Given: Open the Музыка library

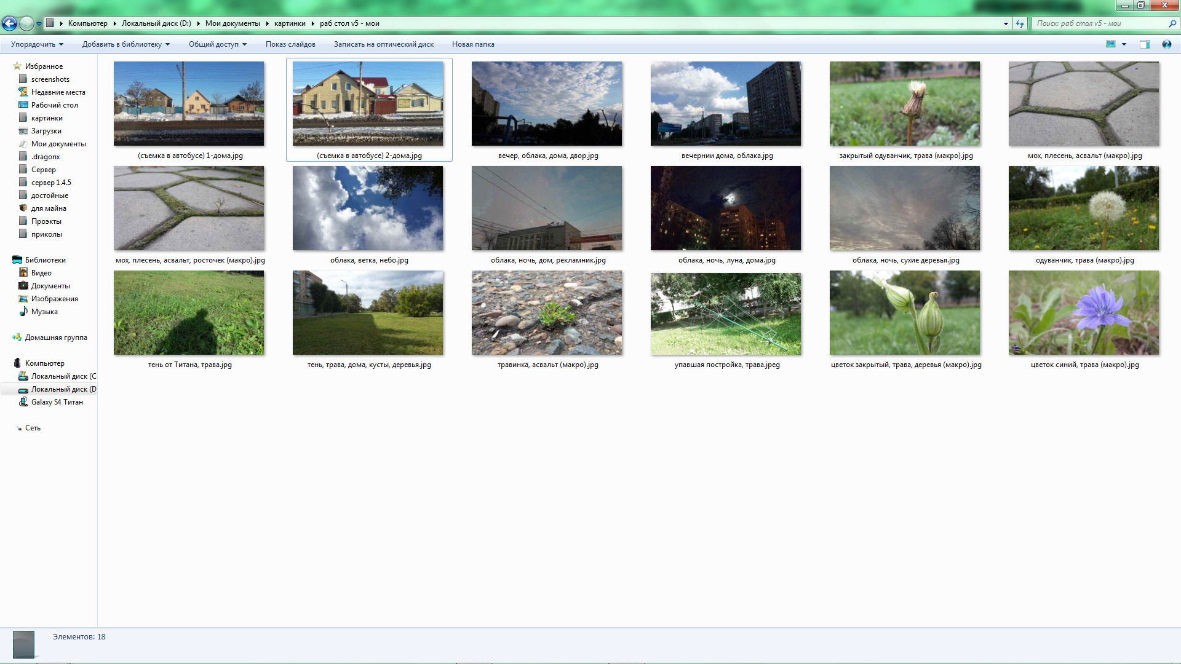Looking at the screenshot, I should [x=44, y=312].
